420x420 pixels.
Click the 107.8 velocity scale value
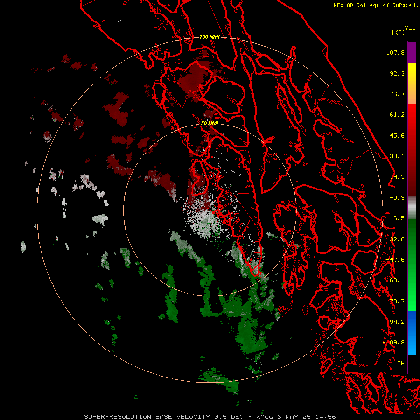tap(395, 52)
